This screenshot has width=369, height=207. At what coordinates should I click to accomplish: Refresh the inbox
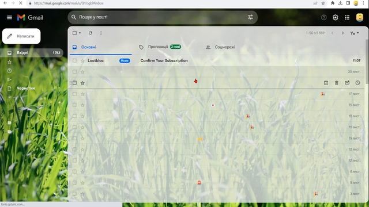coord(91,33)
